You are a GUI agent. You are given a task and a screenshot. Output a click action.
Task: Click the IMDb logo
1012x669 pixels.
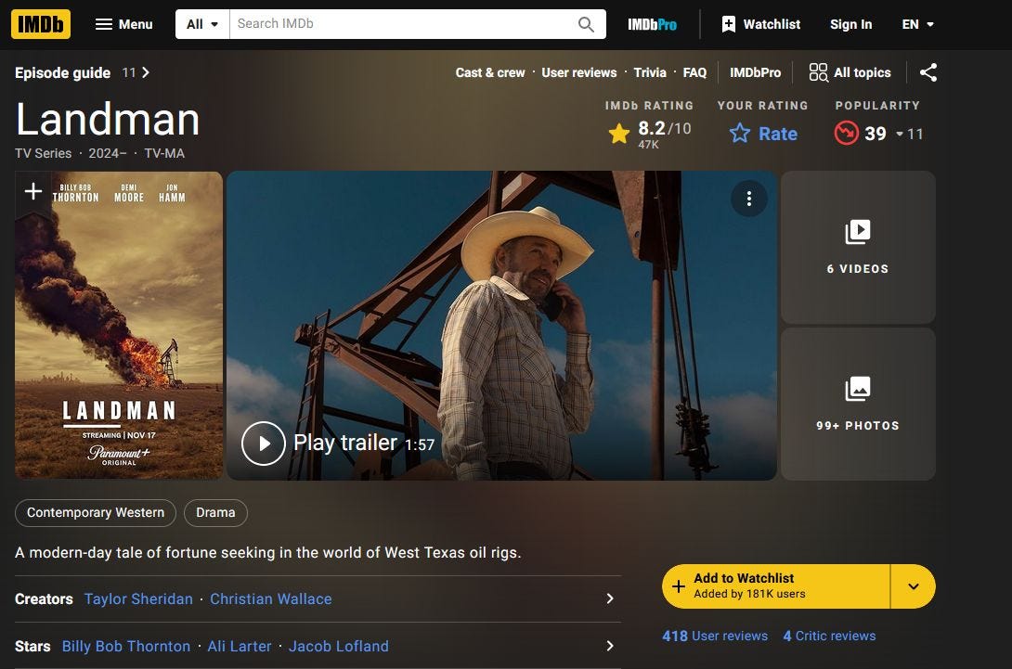click(41, 24)
